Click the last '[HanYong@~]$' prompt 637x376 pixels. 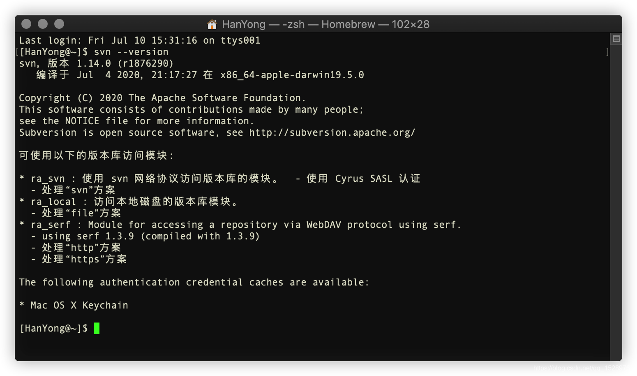[x=54, y=328]
